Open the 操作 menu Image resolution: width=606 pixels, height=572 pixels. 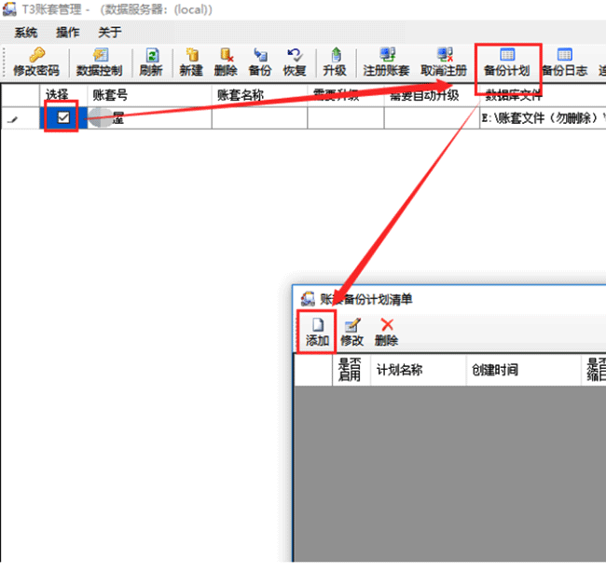pos(68,33)
